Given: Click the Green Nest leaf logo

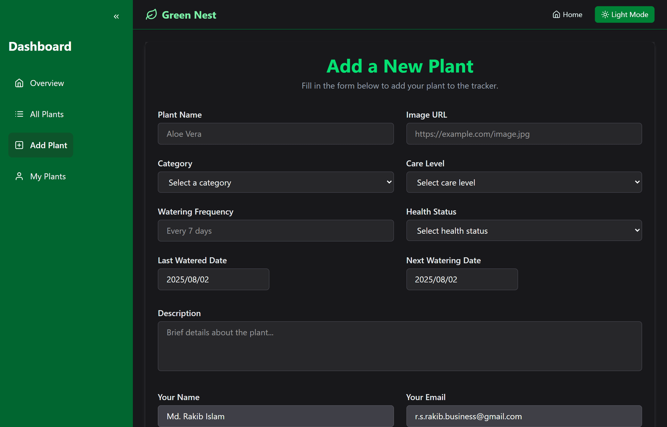Looking at the screenshot, I should [151, 15].
